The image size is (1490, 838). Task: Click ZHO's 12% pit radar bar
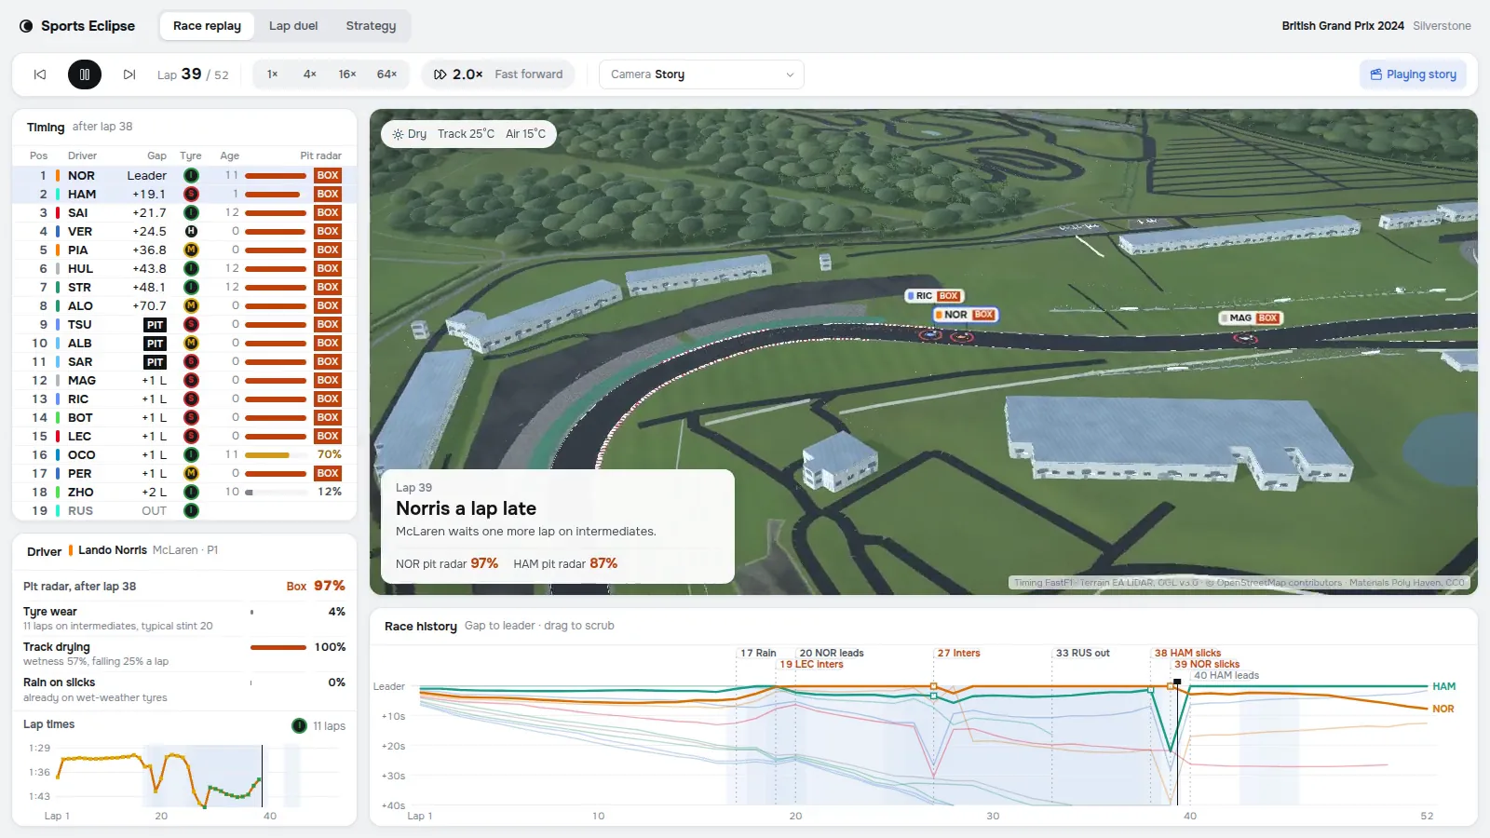pyautogui.click(x=276, y=492)
